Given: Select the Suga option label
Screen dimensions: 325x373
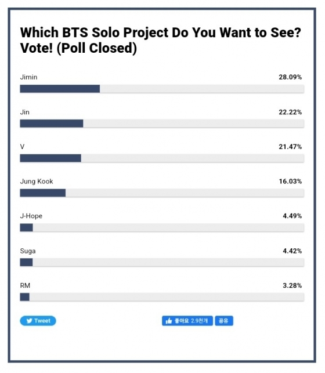Looking at the screenshot, I should coord(28,251).
